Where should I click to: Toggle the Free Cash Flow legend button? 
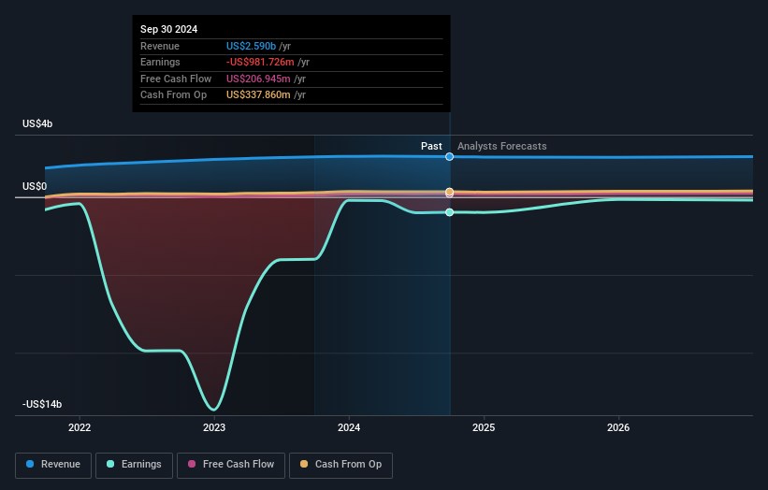pos(231,465)
